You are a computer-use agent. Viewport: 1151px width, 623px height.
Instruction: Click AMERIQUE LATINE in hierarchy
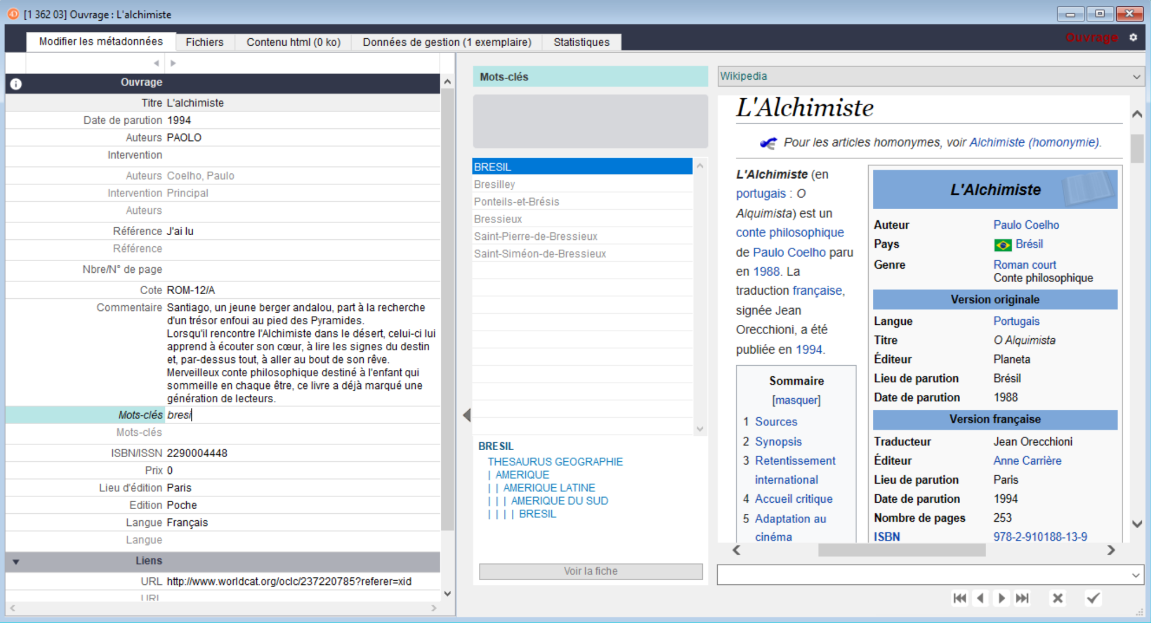[549, 488]
